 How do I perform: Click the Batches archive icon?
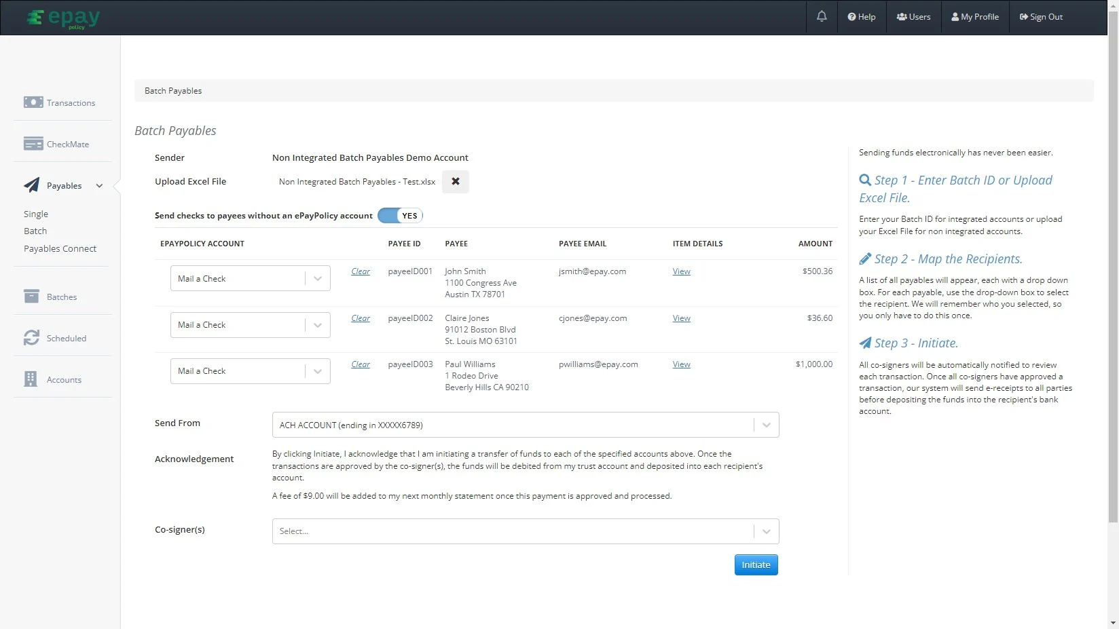(31, 297)
